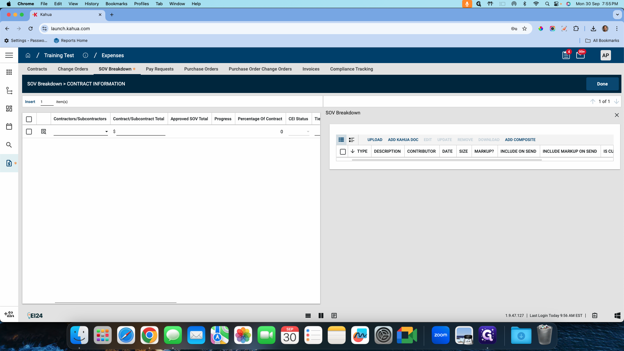
Task: Open the Contractors/Subcontractors dropdown
Action: coord(81,132)
